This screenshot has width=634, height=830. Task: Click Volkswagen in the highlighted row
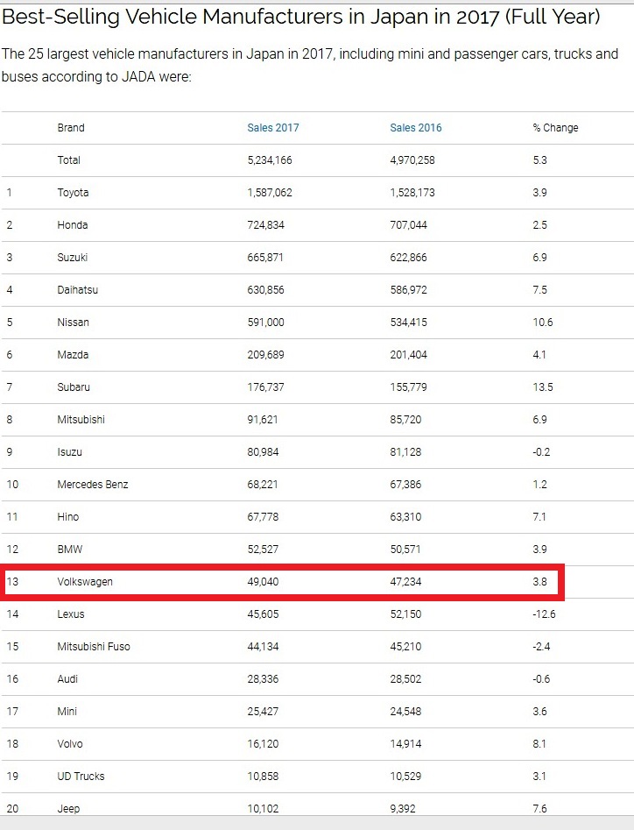point(85,582)
